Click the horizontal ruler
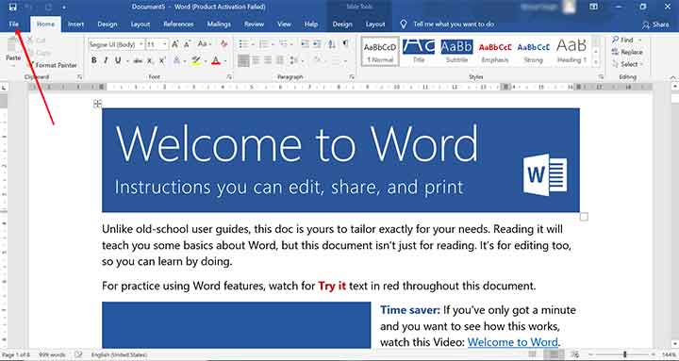 [x=340, y=87]
